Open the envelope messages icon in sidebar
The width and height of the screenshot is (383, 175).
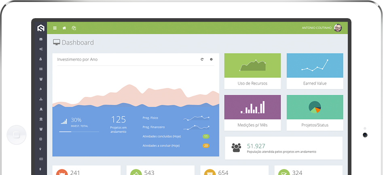point(41,39)
